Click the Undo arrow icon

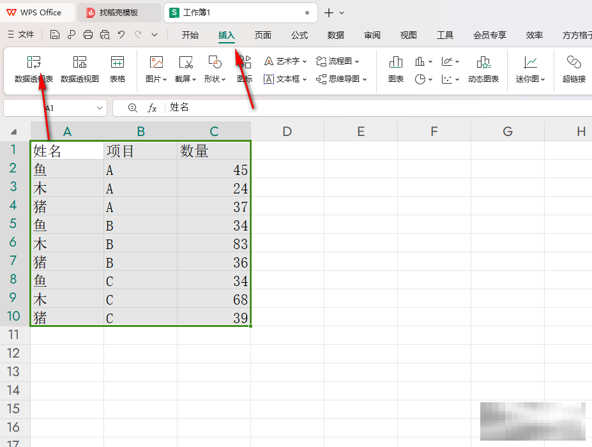click(x=121, y=35)
